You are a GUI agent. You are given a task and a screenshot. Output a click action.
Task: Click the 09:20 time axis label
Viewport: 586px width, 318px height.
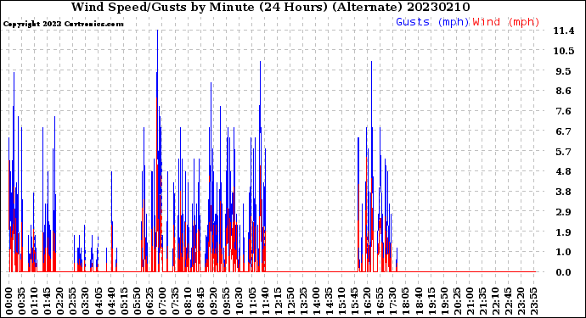[214, 301]
